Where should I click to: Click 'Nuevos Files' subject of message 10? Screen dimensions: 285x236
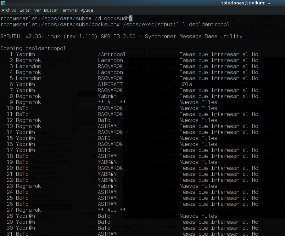198,108
